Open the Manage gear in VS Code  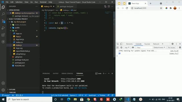(3, 90)
